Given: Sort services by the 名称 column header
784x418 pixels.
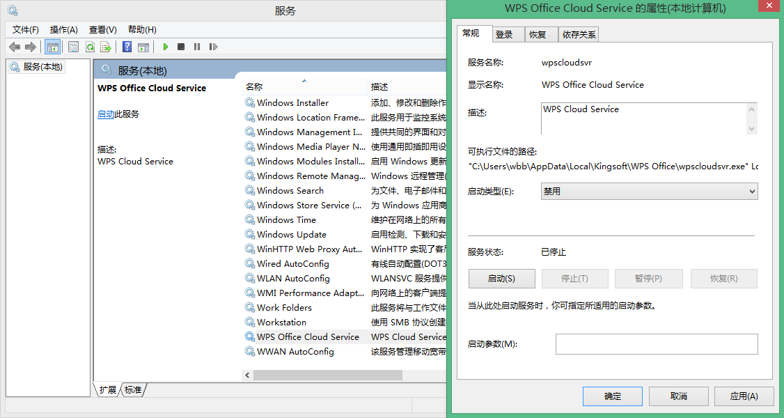Looking at the screenshot, I should (x=304, y=86).
